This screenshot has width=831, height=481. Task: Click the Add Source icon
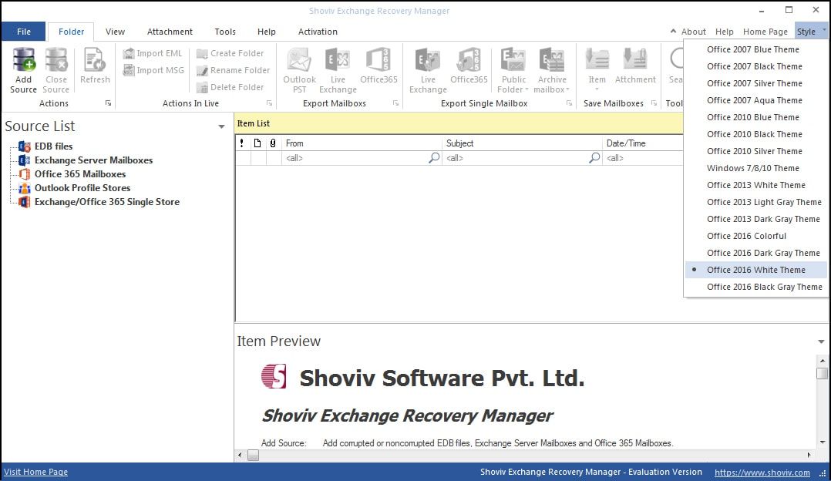coord(24,60)
